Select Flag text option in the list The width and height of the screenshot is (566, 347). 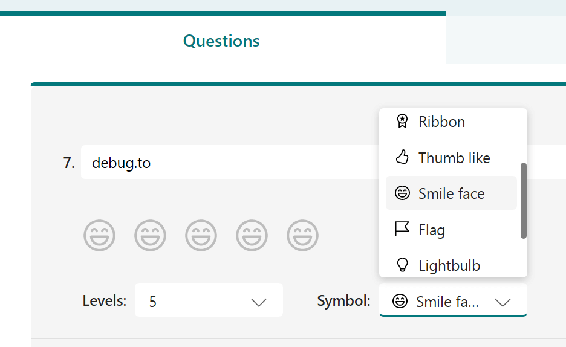point(432,230)
